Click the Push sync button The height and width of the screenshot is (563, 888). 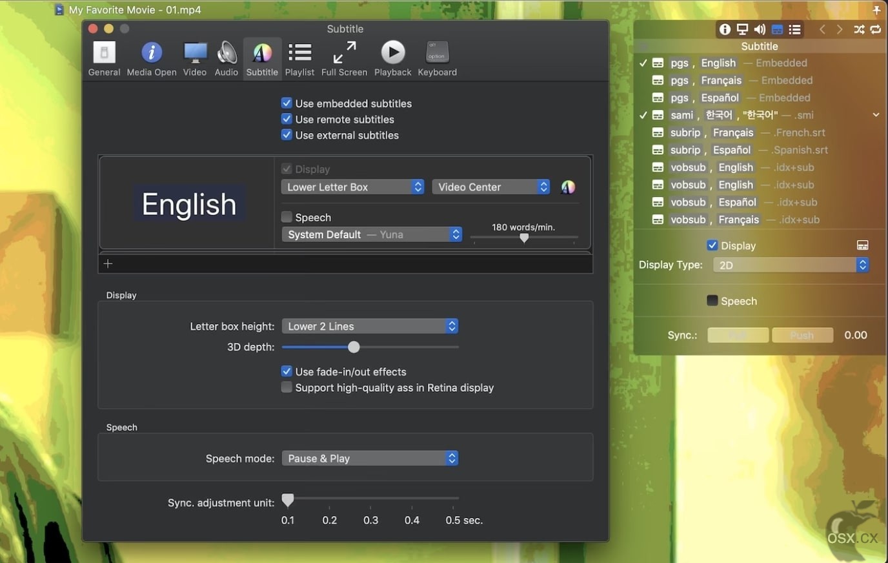coord(802,335)
